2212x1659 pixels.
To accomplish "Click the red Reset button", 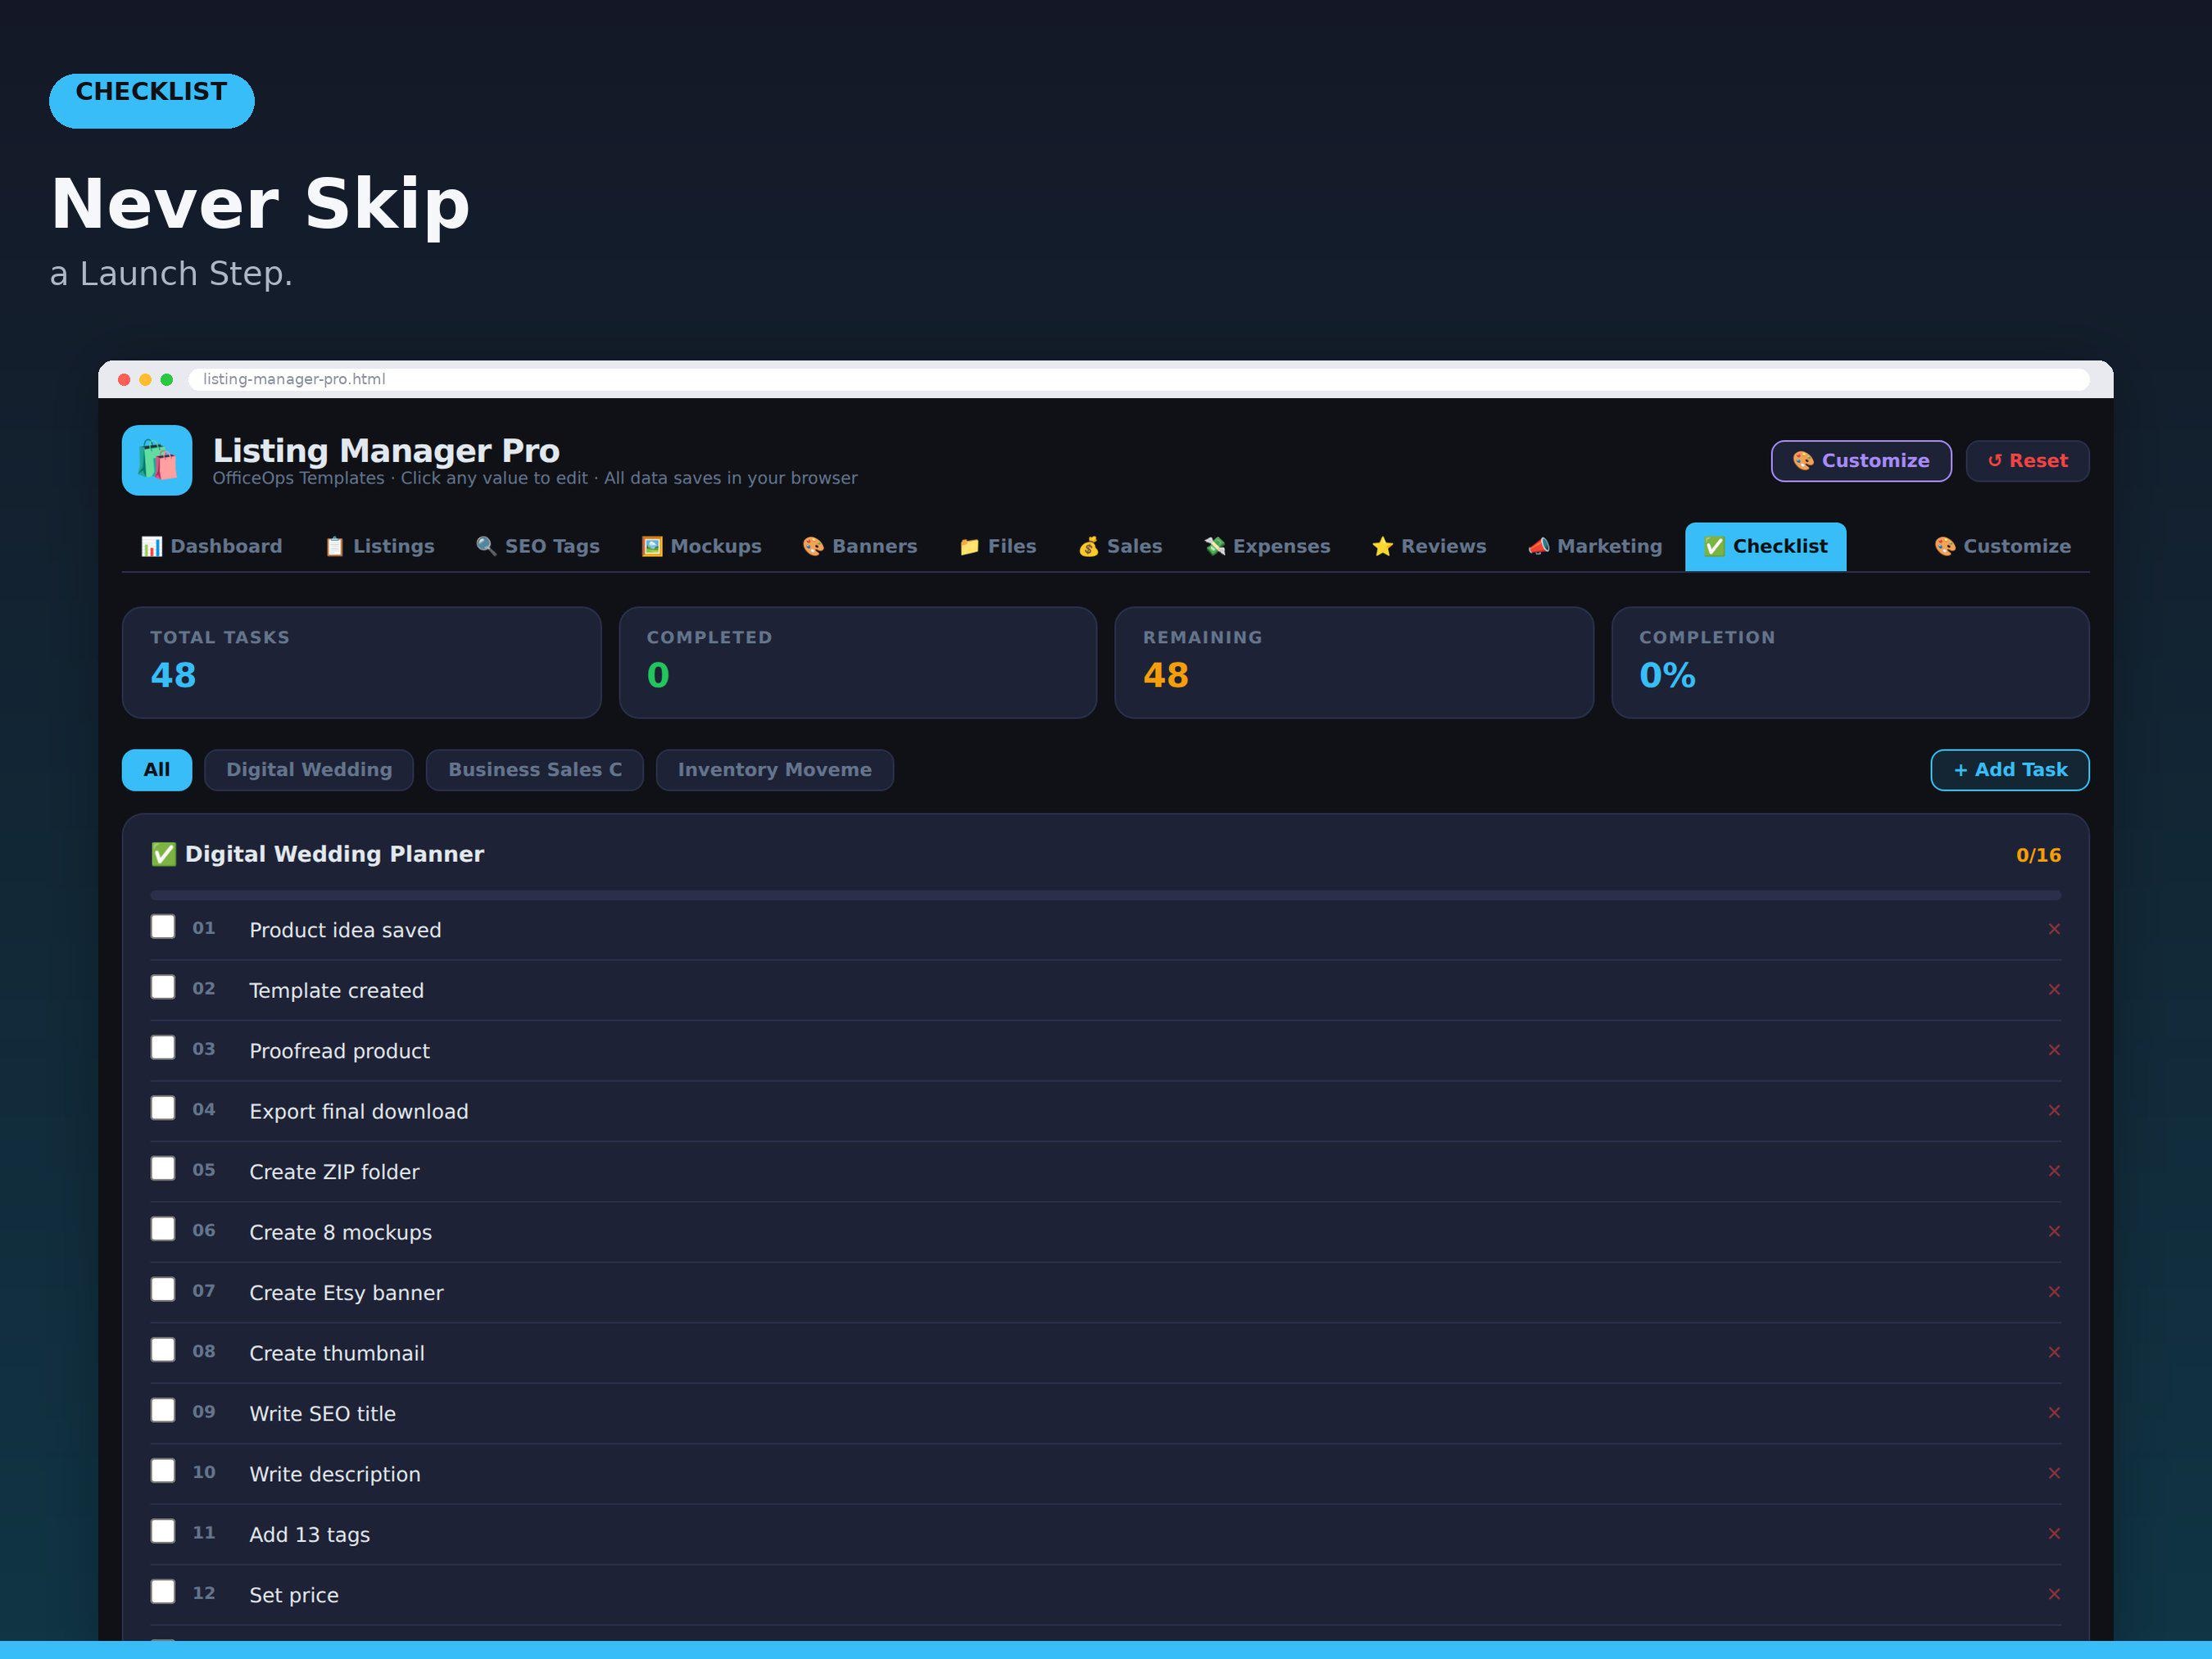I will [2028, 461].
